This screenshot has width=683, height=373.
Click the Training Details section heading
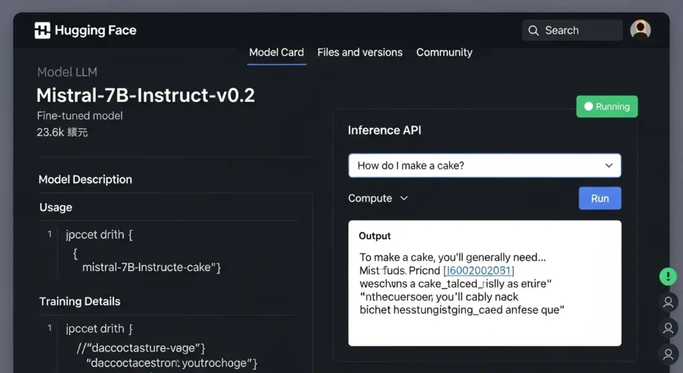79,301
